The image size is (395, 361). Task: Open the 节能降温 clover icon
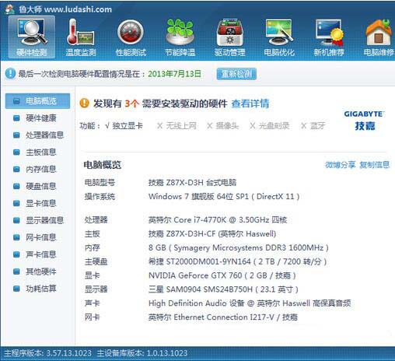point(180,37)
